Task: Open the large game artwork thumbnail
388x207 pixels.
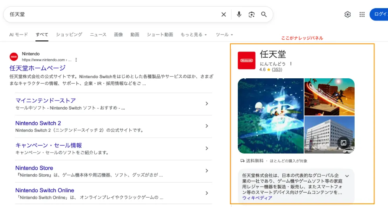Action: click(271, 116)
